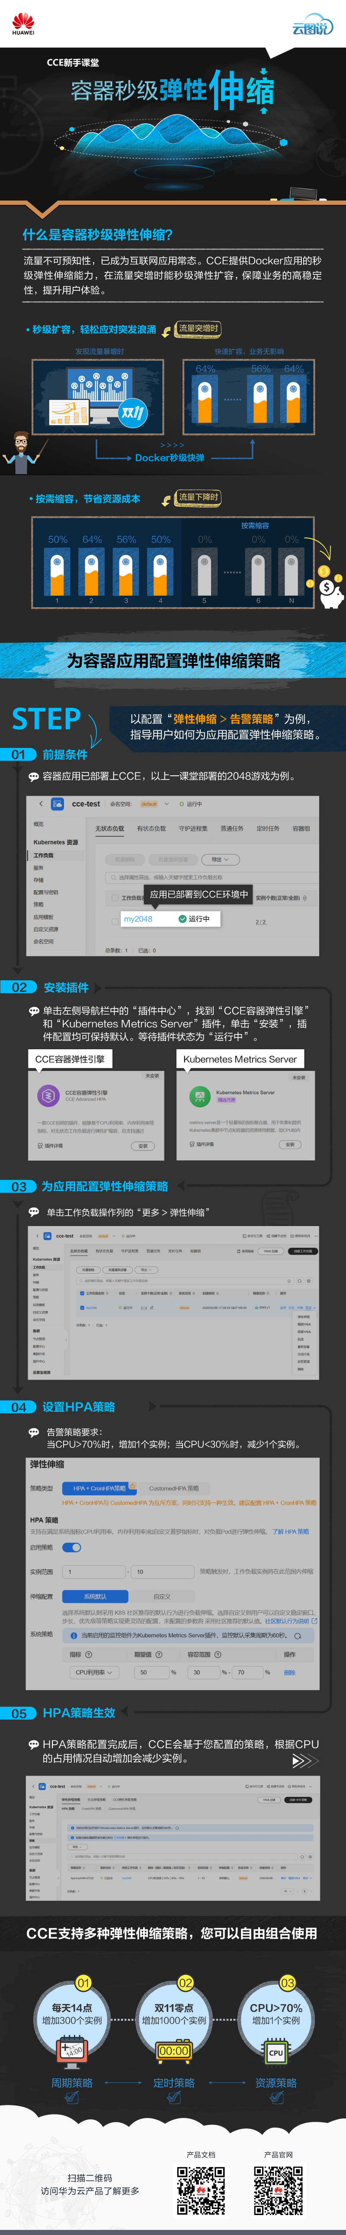The image size is (346, 2235).
Task: Click 删除 in the metric row
Action: (290, 1672)
